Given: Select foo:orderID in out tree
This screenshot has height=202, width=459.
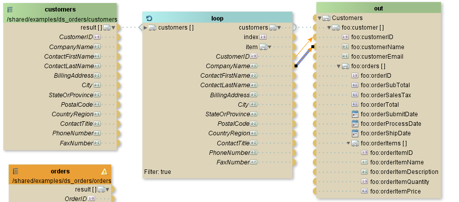Looking at the screenshot, I should [376, 76].
